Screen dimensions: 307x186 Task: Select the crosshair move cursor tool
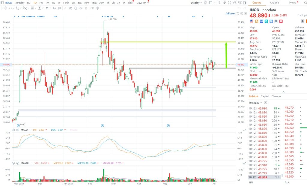pyautogui.click(x=5, y=8)
